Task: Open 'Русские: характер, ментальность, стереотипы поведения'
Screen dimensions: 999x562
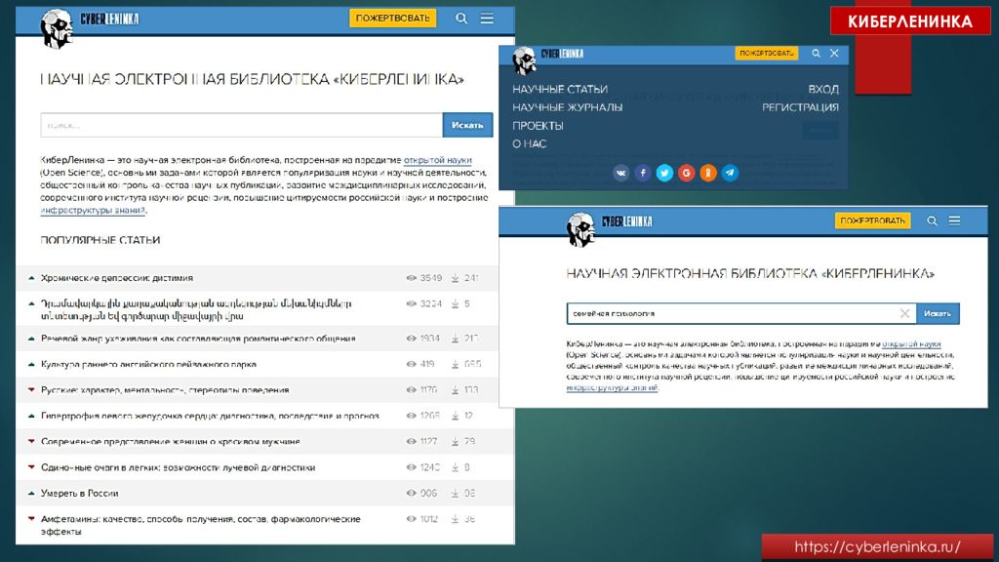Action: pyautogui.click(x=165, y=390)
